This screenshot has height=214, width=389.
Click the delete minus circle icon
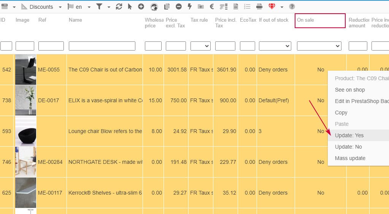(x=178, y=7)
